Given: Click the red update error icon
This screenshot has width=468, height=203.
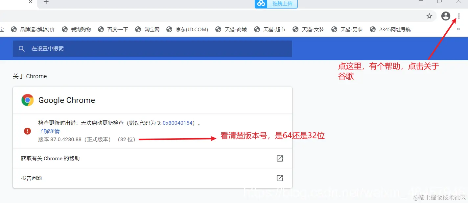Looking at the screenshot, I should [x=28, y=131].
